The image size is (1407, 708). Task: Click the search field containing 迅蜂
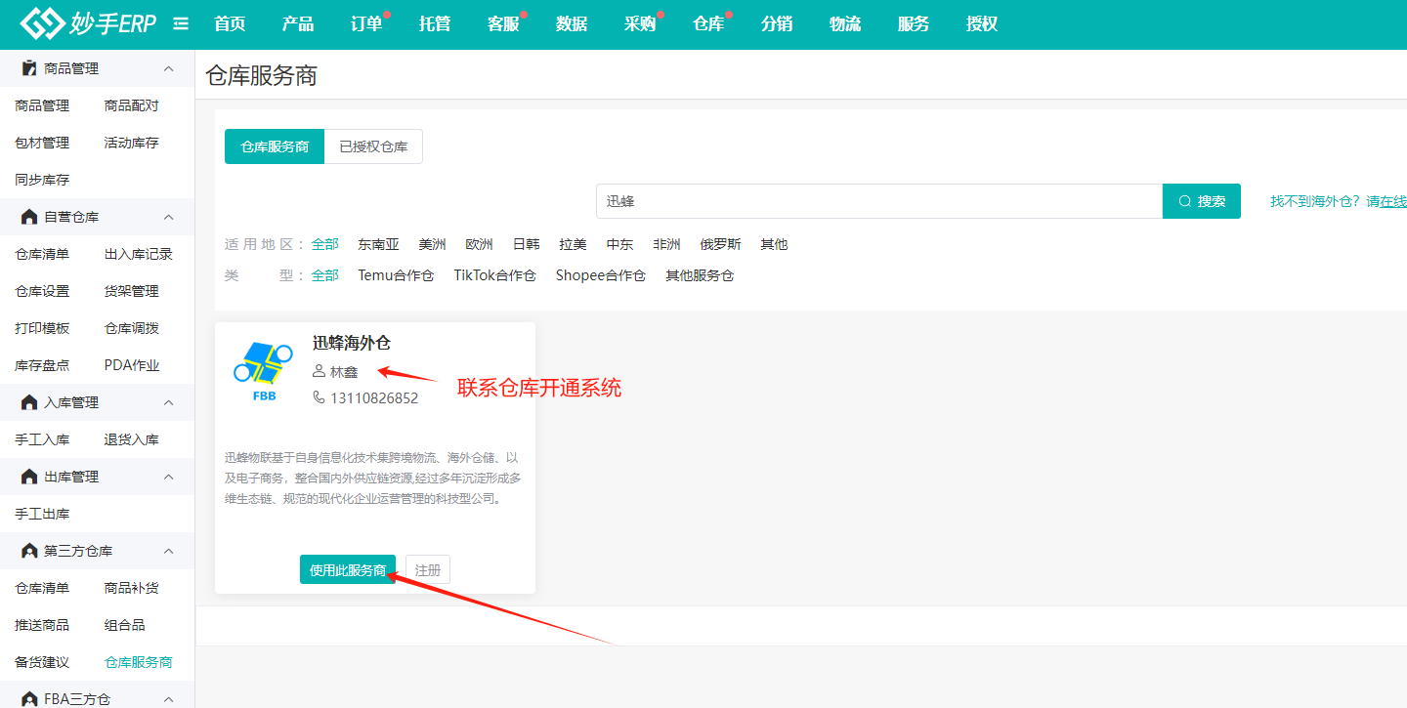(x=879, y=201)
